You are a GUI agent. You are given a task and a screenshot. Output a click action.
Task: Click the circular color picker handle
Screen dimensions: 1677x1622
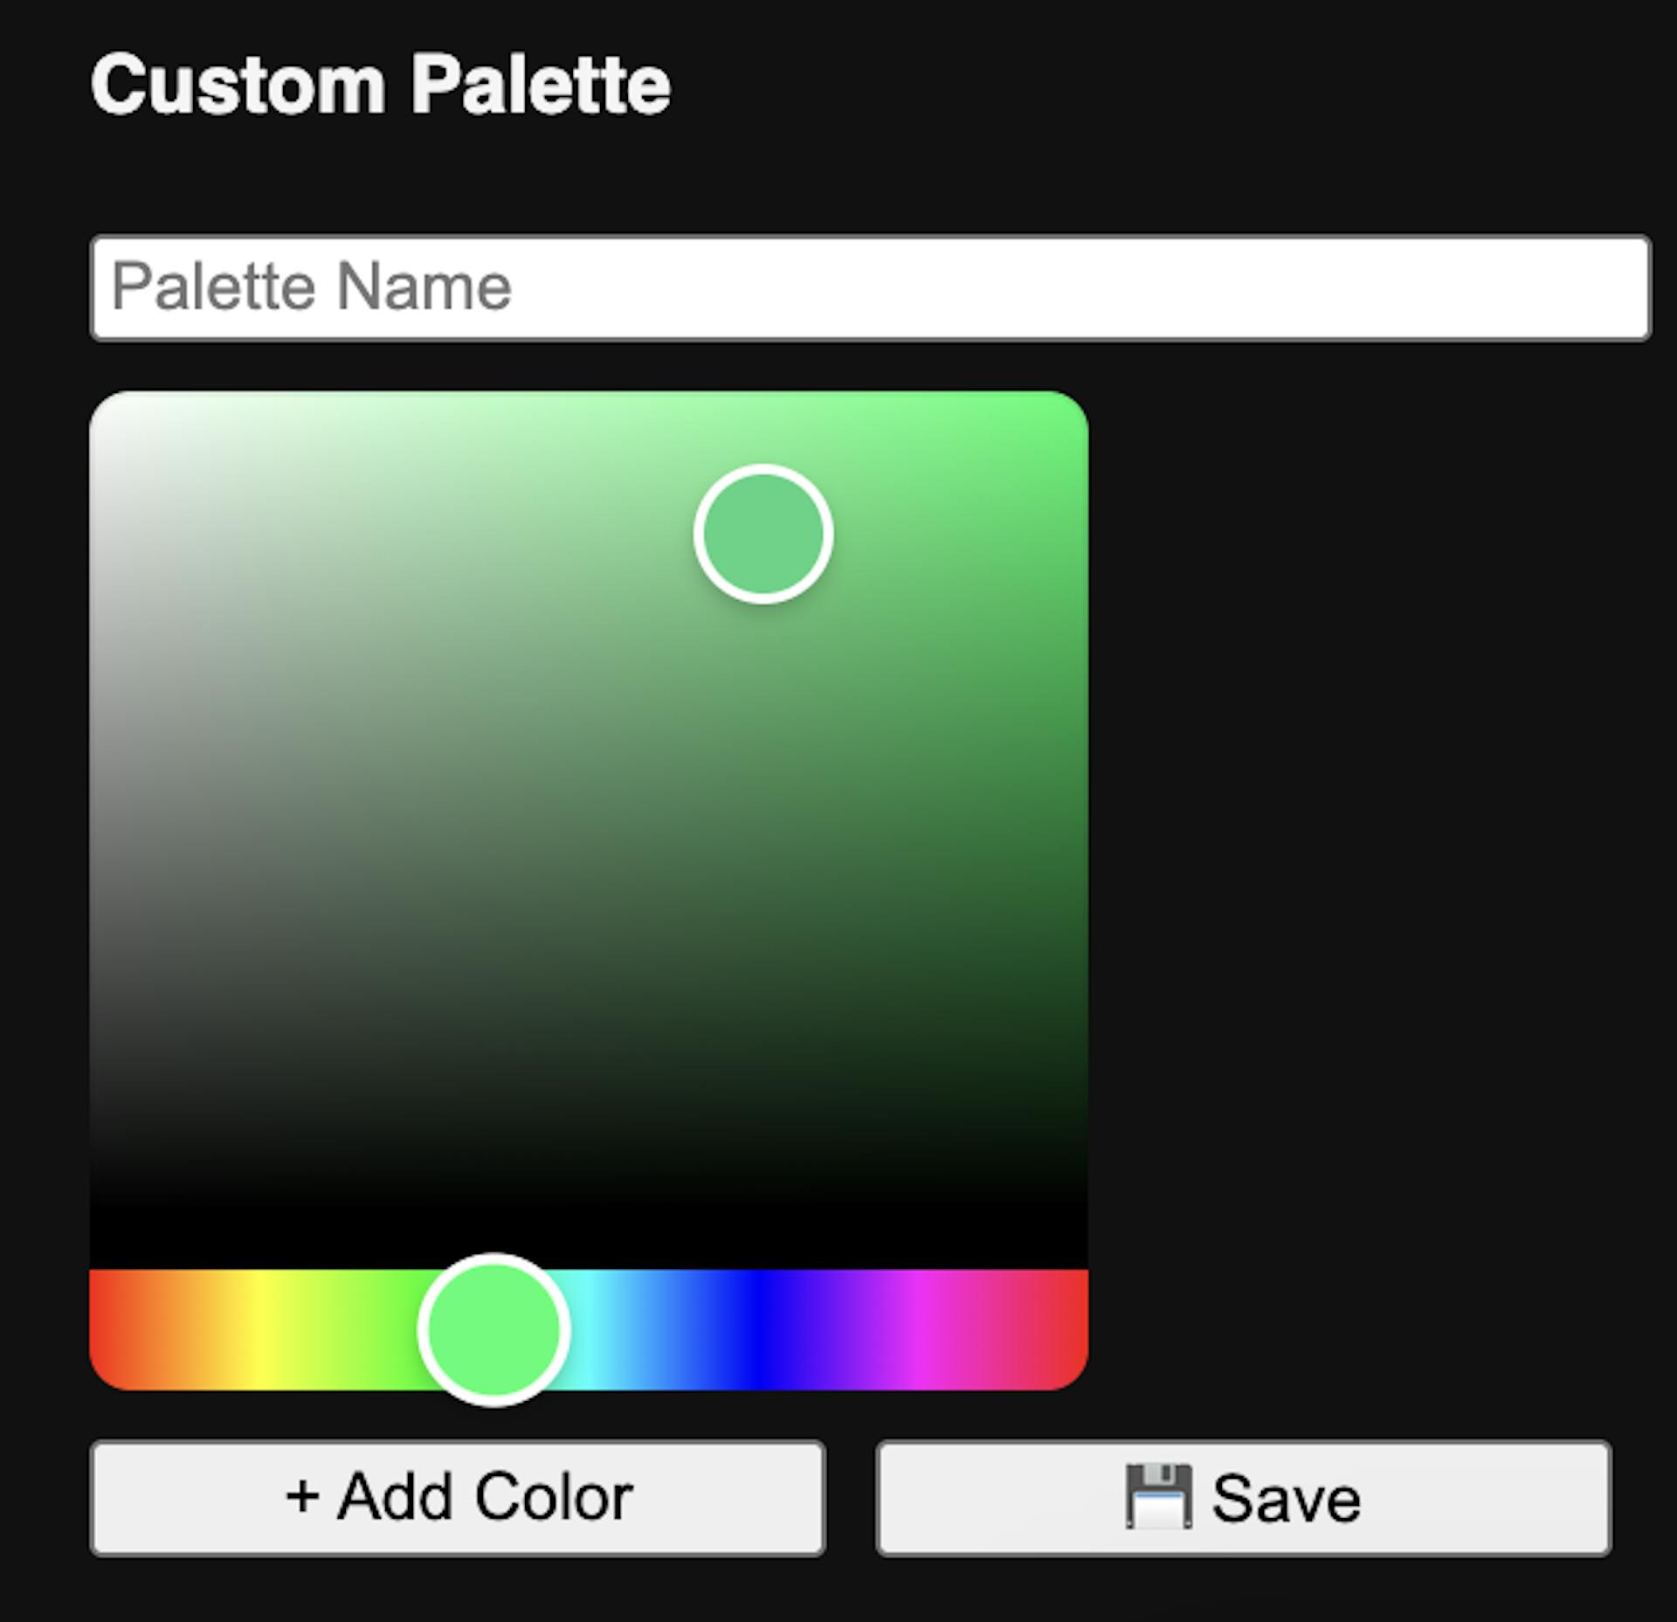(x=763, y=534)
